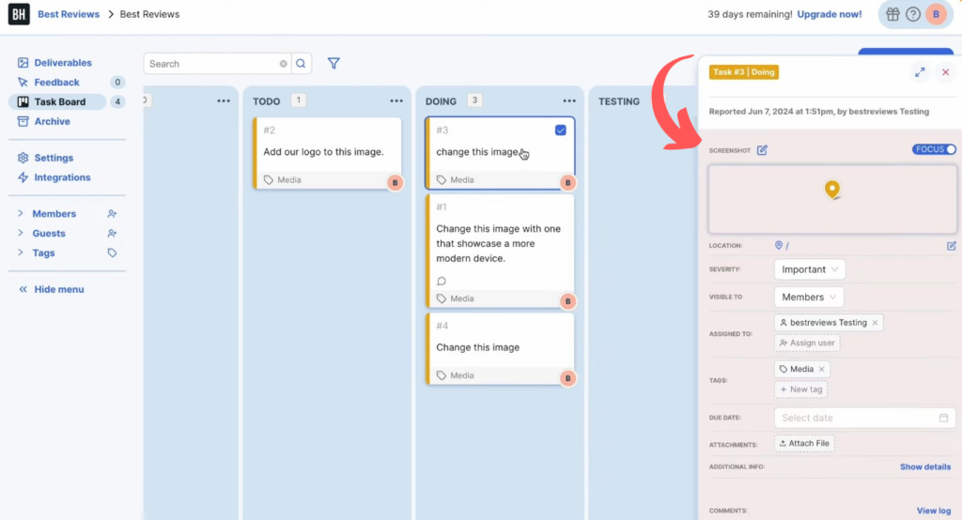This screenshot has width=962, height=520.
Task: Remove bestreviews Testing assignee
Action: tap(875, 323)
